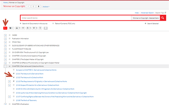
Task: Expand CHAPTER 2A Effects of Functionality node
Action: click(5, 63)
